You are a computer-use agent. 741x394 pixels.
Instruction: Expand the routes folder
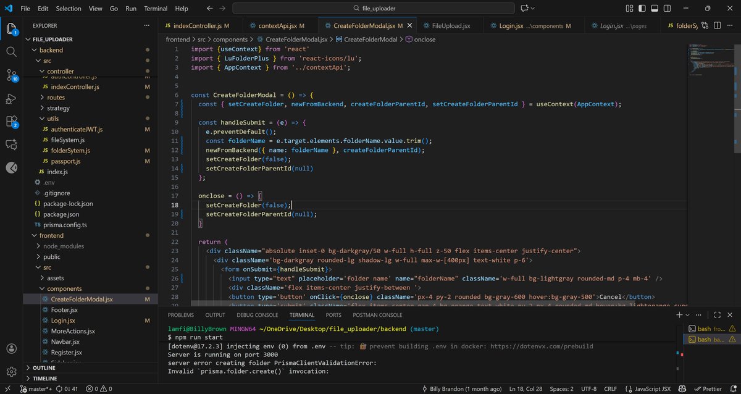41,98
